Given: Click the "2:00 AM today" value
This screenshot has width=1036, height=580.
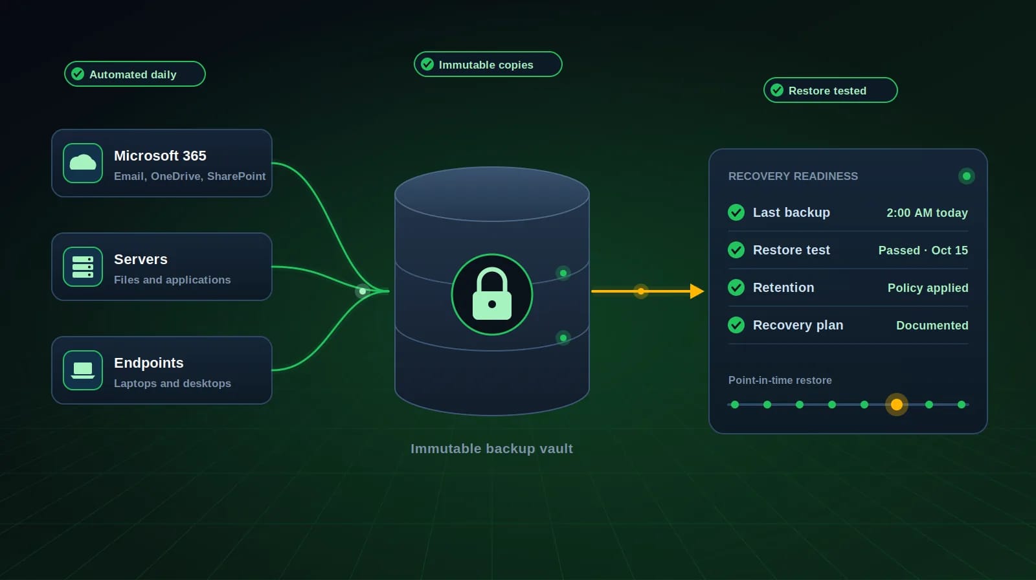Looking at the screenshot, I should coord(927,213).
